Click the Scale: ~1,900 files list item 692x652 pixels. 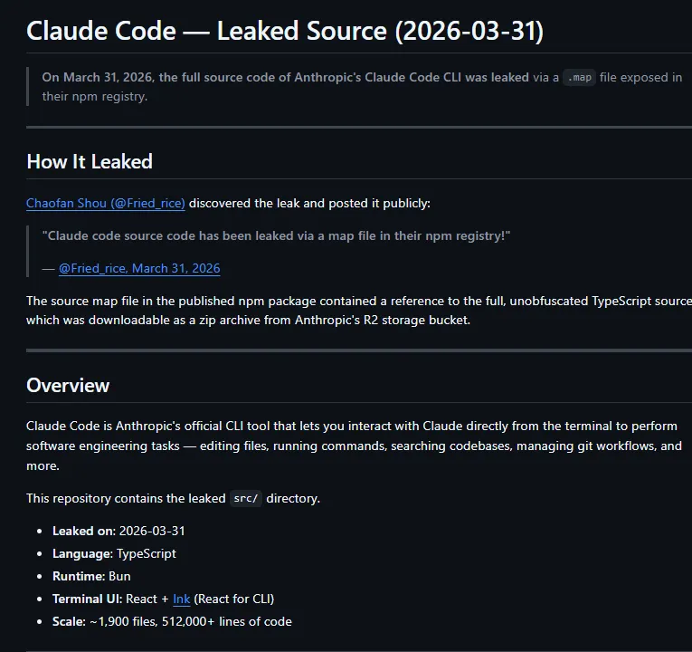172,621
